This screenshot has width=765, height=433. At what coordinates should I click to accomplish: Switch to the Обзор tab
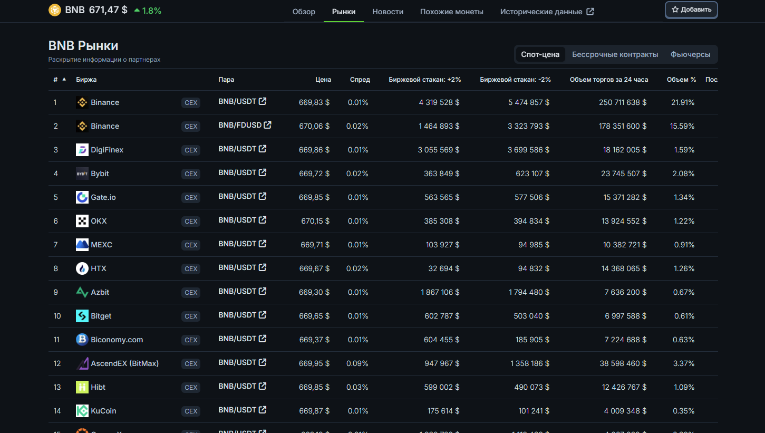[304, 12]
